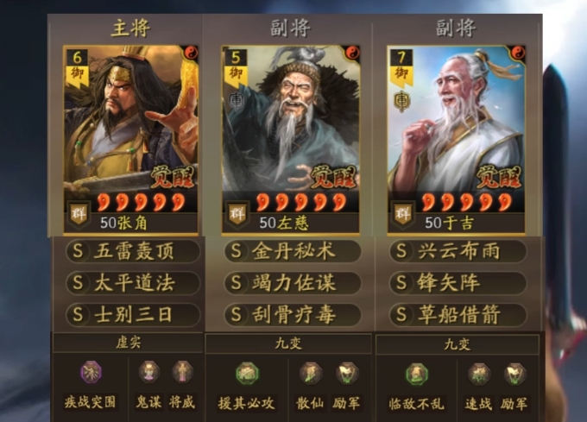Viewport: 587px width, 422px height.
Task: Select the 九变 header under 左慈
Action: click(288, 343)
